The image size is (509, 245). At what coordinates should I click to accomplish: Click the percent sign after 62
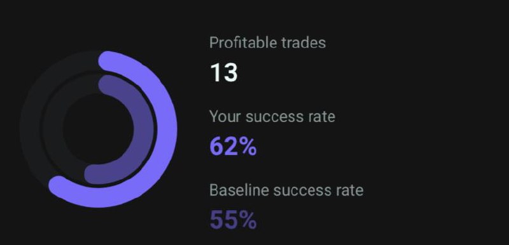[x=246, y=147]
